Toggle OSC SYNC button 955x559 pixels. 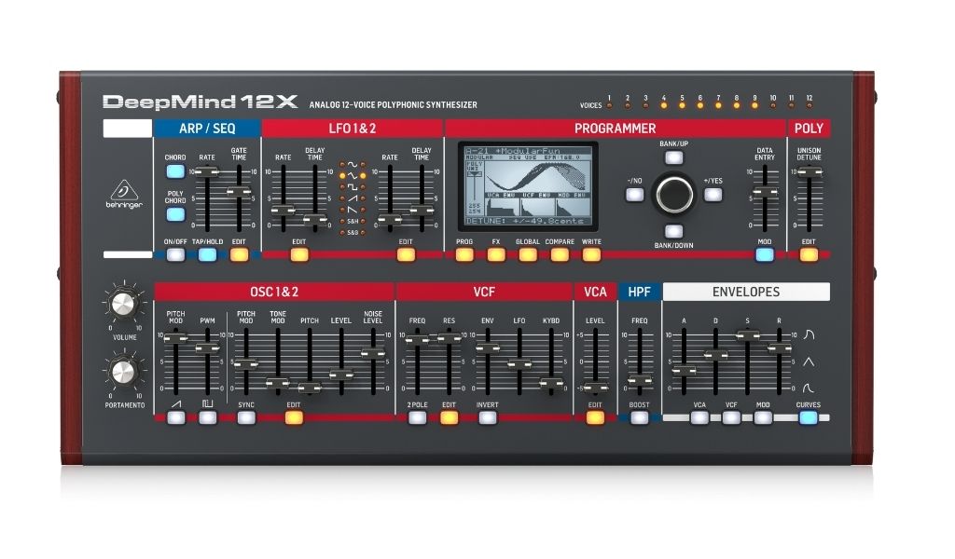[246, 418]
